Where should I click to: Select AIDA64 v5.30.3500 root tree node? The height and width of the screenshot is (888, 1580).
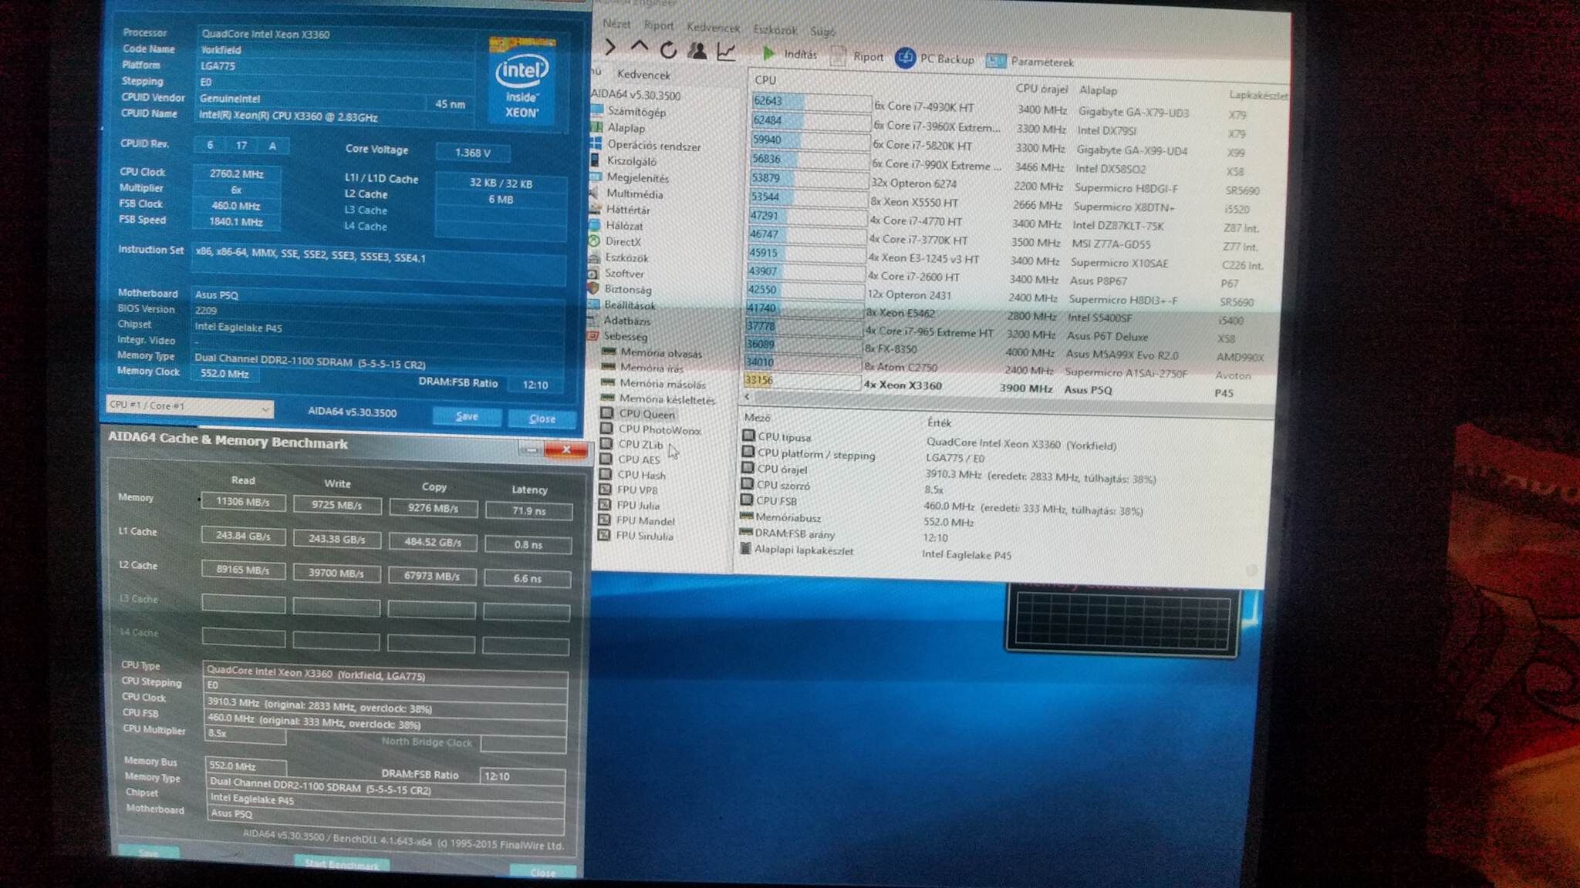tap(637, 95)
